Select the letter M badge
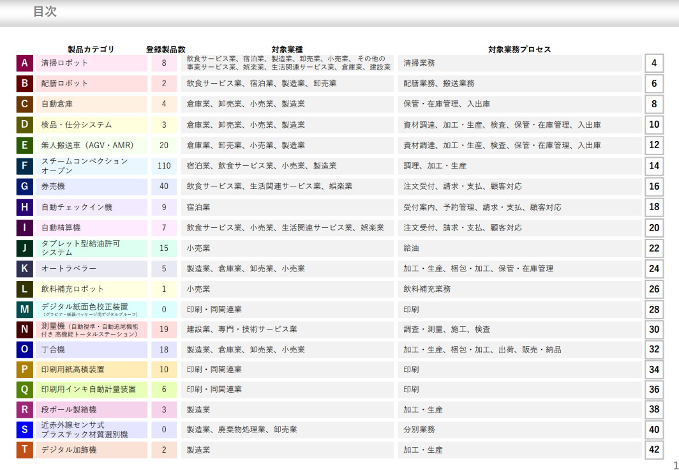Image resolution: width=679 pixels, height=470 pixels. [x=25, y=309]
